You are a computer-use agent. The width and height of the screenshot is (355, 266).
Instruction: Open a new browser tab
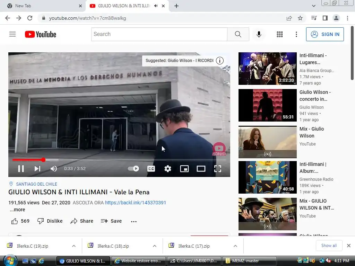(176, 6)
